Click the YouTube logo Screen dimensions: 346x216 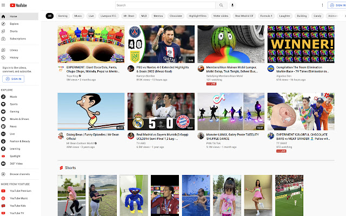tap(18, 5)
